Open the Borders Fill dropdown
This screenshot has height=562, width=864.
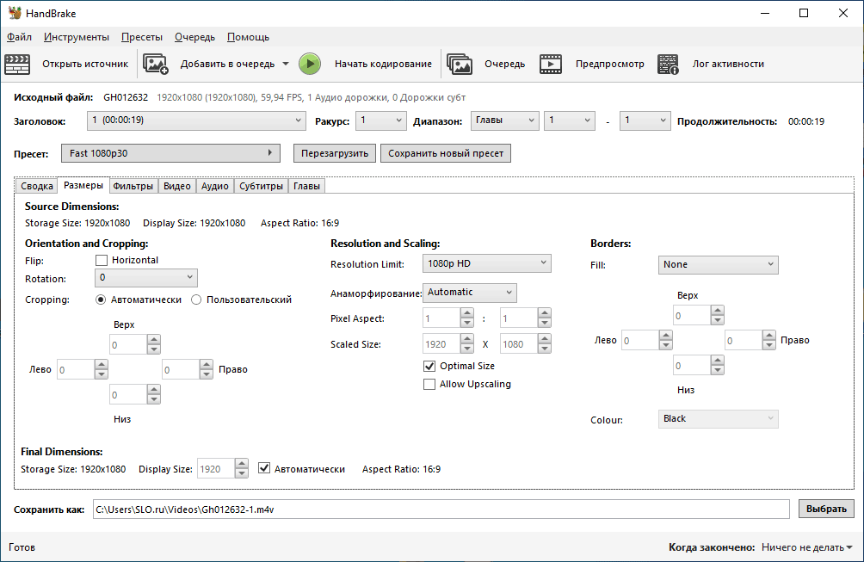click(x=718, y=264)
